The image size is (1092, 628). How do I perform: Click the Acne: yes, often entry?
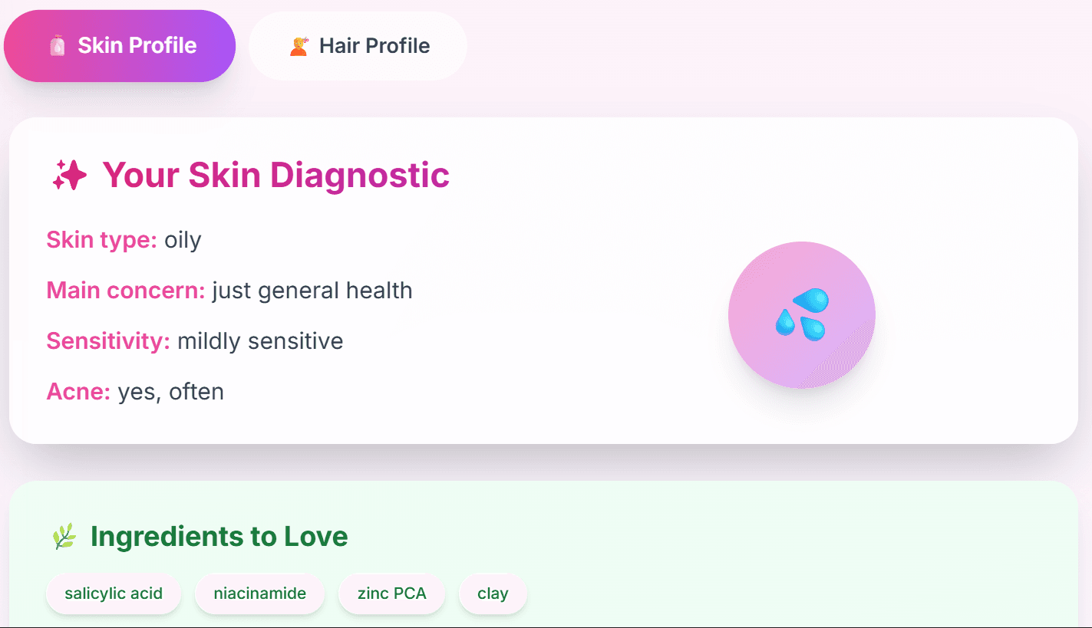click(x=134, y=391)
